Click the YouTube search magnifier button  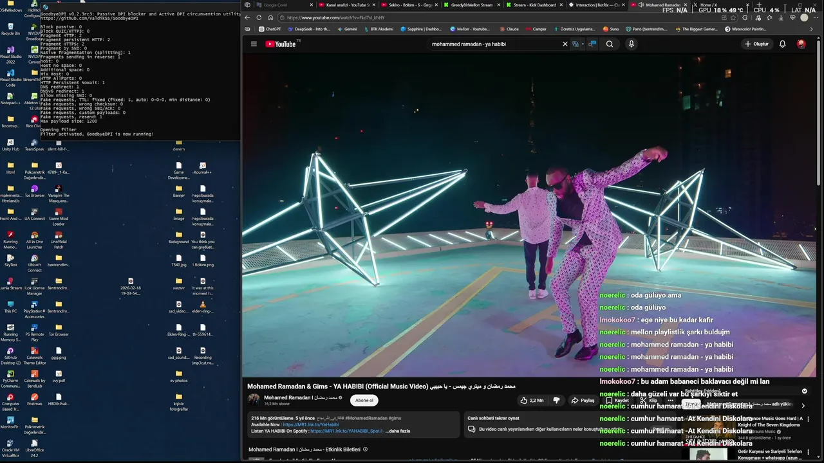610,44
